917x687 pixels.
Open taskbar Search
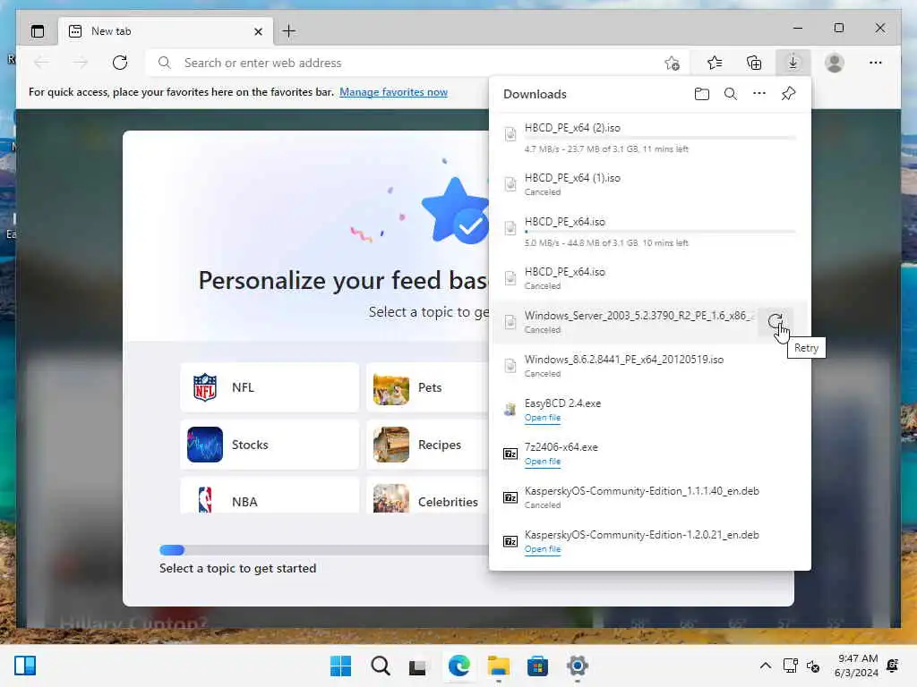point(380,666)
